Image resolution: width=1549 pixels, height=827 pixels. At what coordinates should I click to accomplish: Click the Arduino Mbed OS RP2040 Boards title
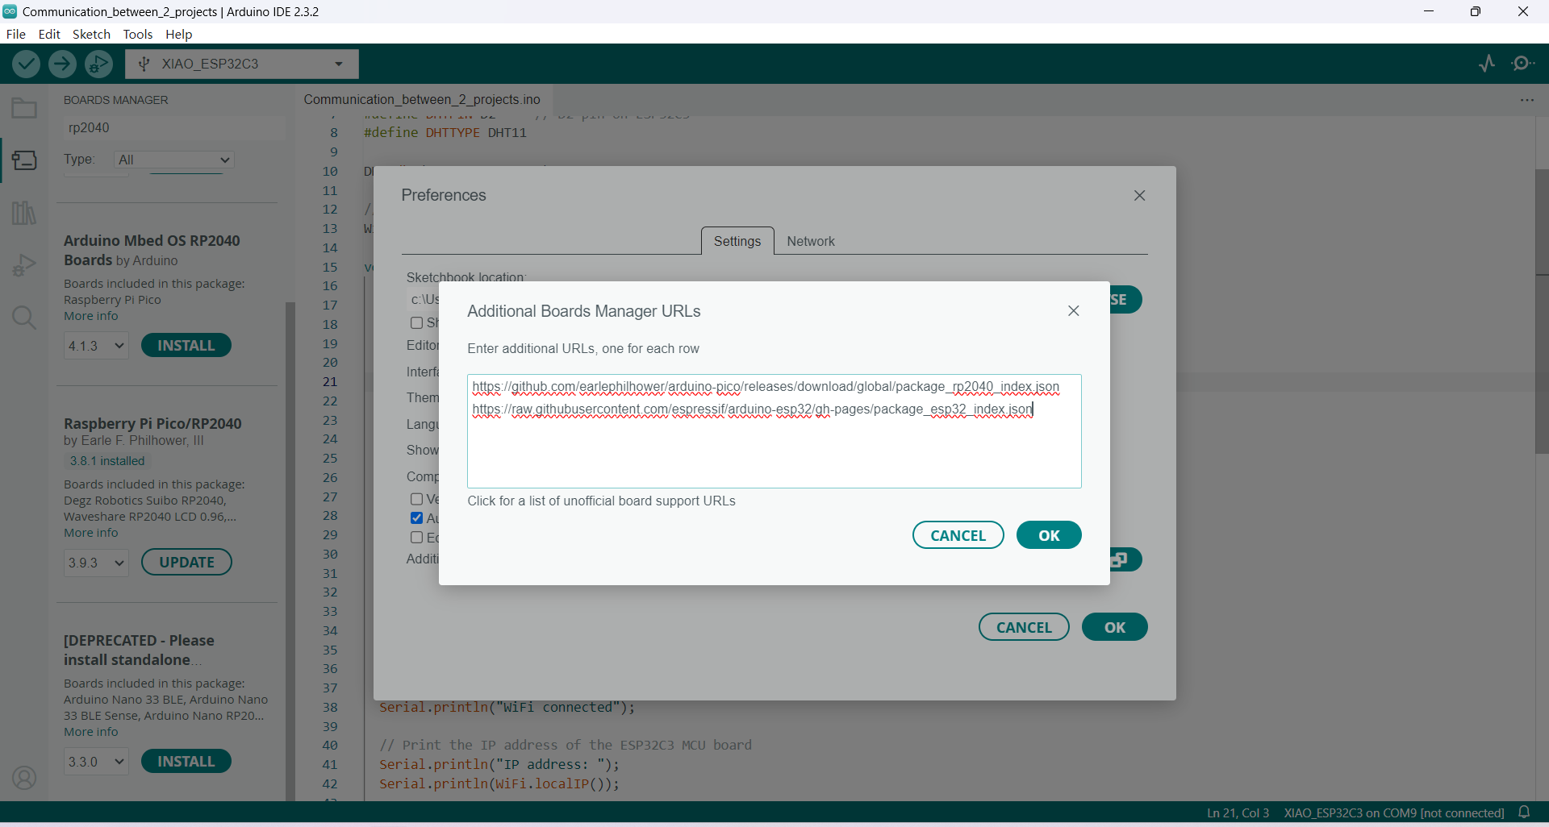coord(152,250)
